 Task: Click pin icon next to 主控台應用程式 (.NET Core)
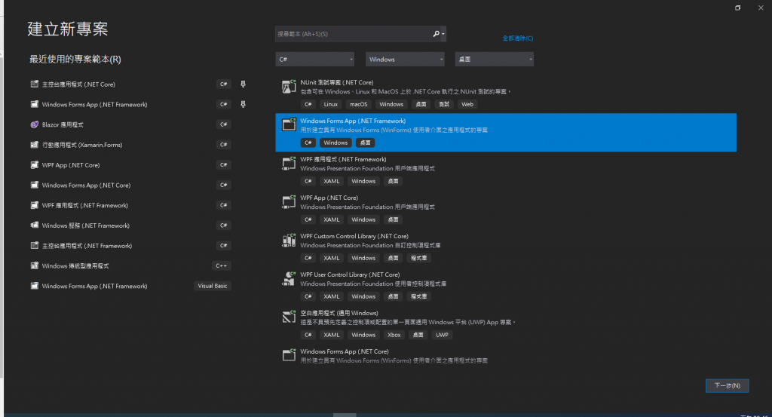click(x=243, y=84)
